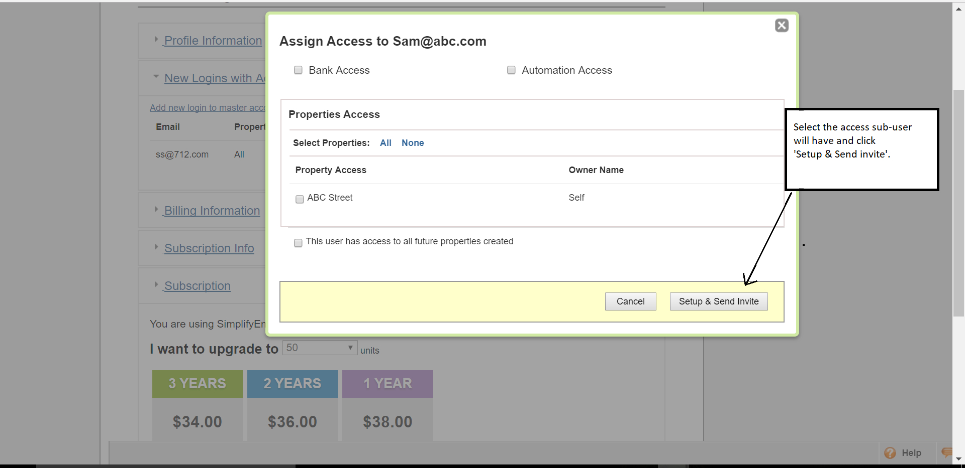Image resolution: width=965 pixels, height=468 pixels.
Task: Open the upgrade units dropdown
Action: click(x=320, y=348)
